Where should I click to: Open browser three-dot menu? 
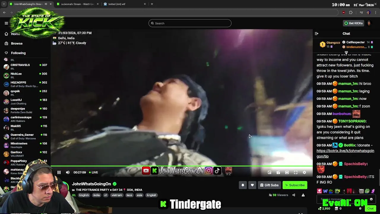pyautogui.click(x=376, y=12)
